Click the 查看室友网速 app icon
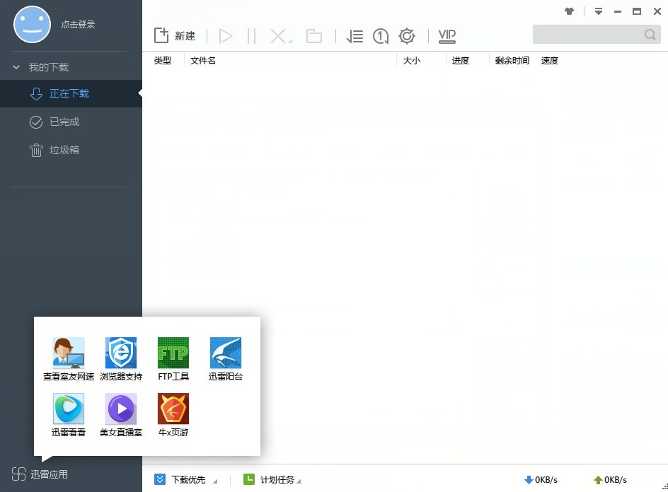Viewport: 668px width, 492px height. tap(69, 353)
